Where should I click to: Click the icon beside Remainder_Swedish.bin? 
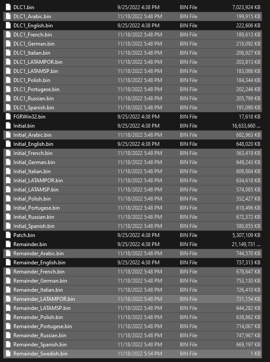coord(8,353)
